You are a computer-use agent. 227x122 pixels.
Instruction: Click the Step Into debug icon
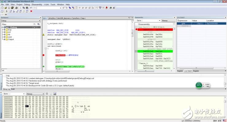tap(14, 11)
